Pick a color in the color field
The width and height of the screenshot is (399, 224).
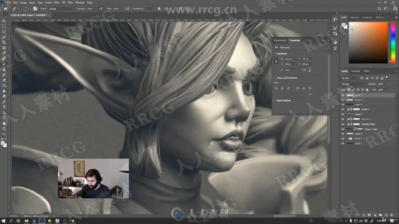368,43
